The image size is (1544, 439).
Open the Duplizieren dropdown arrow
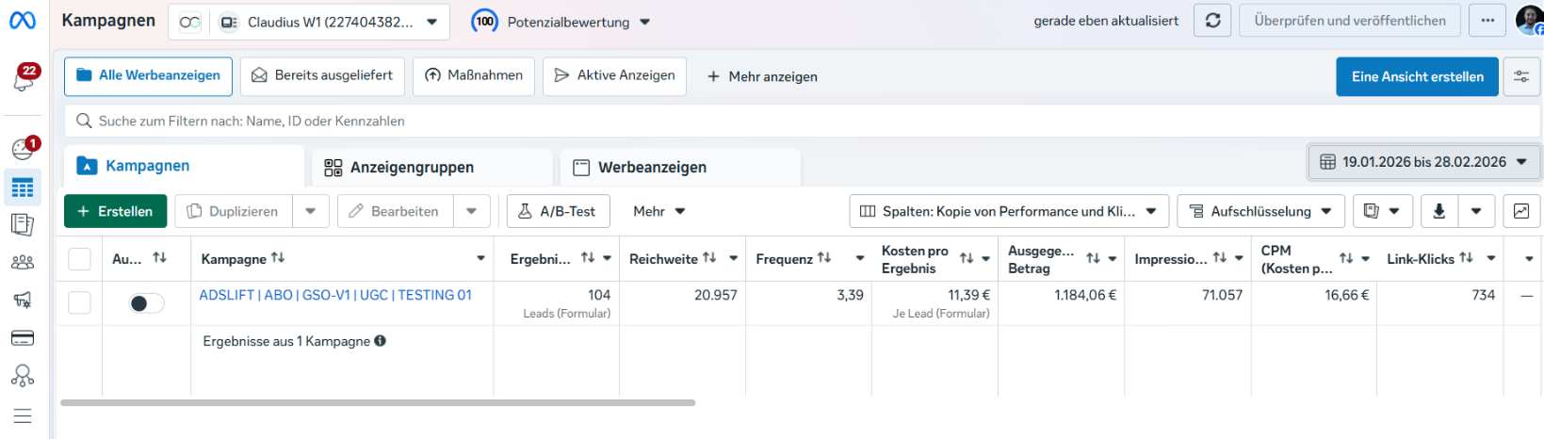pos(311,211)
